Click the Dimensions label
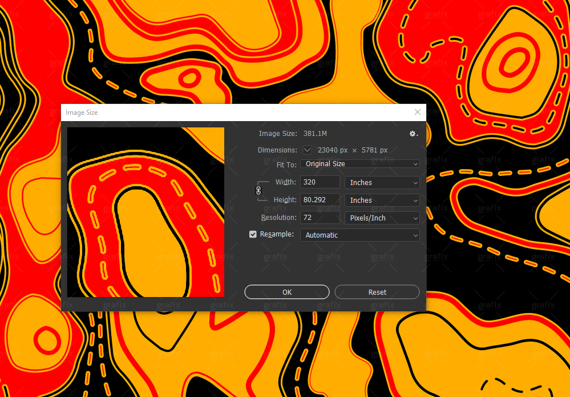This screenshot has width=570, height=397. pos(277,150)
